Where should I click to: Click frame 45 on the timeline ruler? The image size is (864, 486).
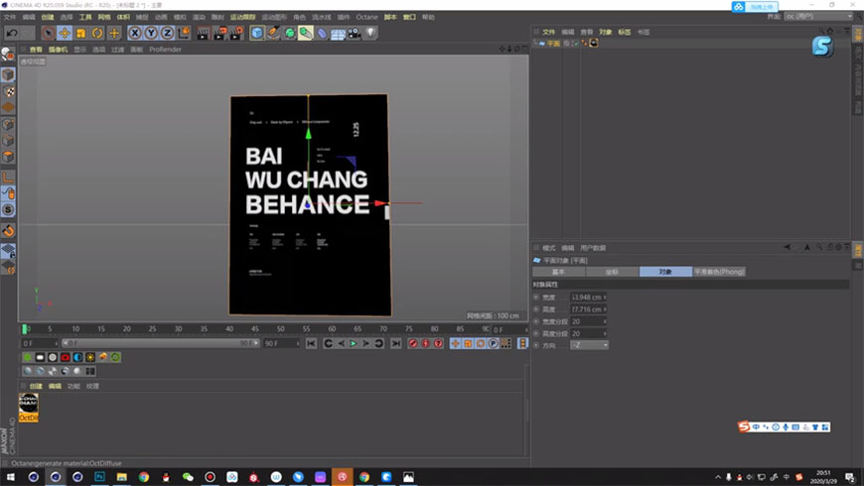[254, 329]
